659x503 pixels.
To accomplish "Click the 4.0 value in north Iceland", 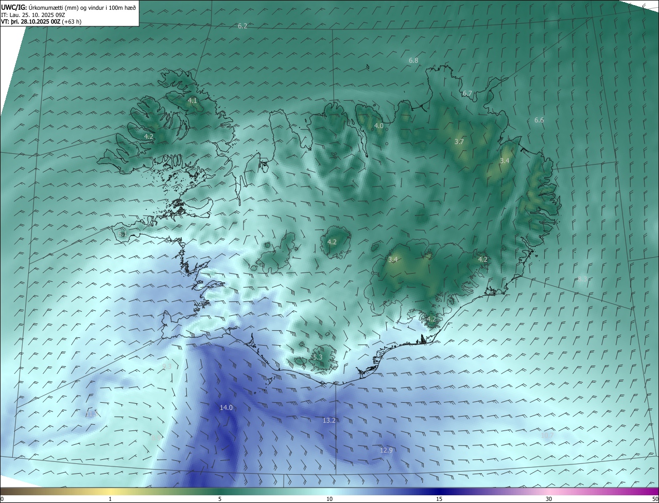I will point(378,125).
